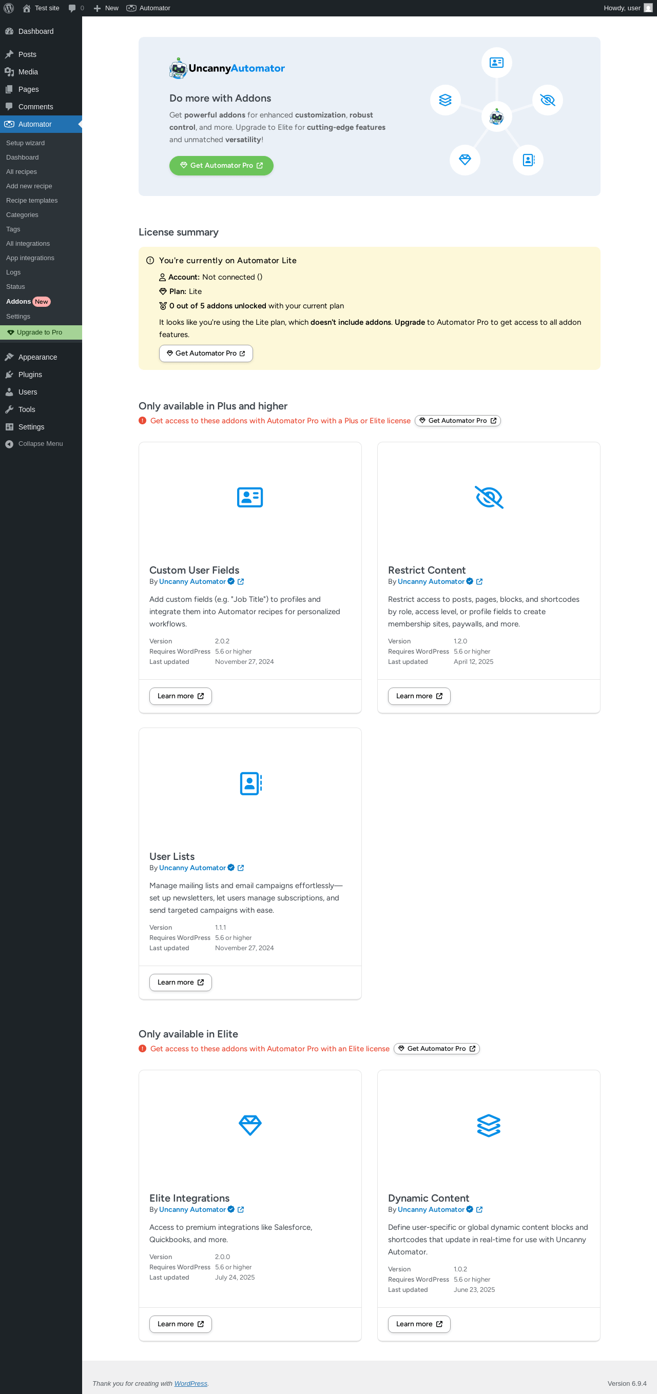Click the Uncanny Automator robot logo
This screenshot has height=1394, width=657.
[x=178, y=68]
